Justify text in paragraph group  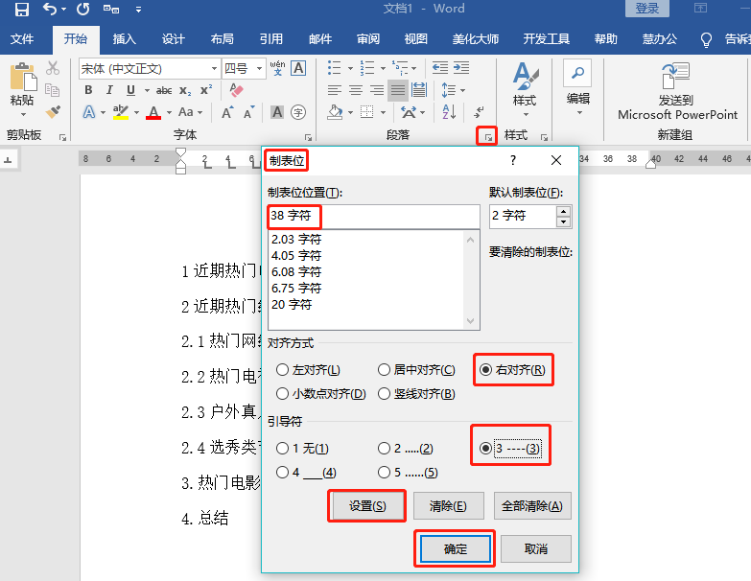pos(397,90)
